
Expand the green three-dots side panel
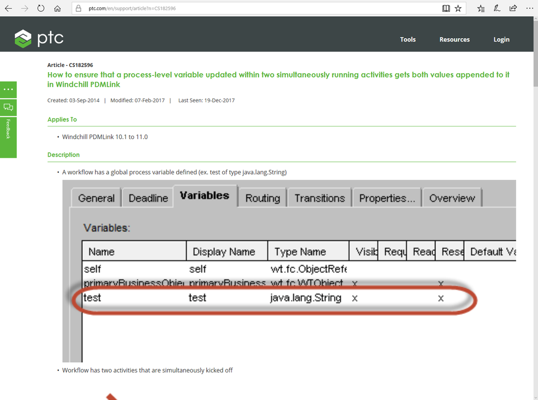(x=8, y=89)
